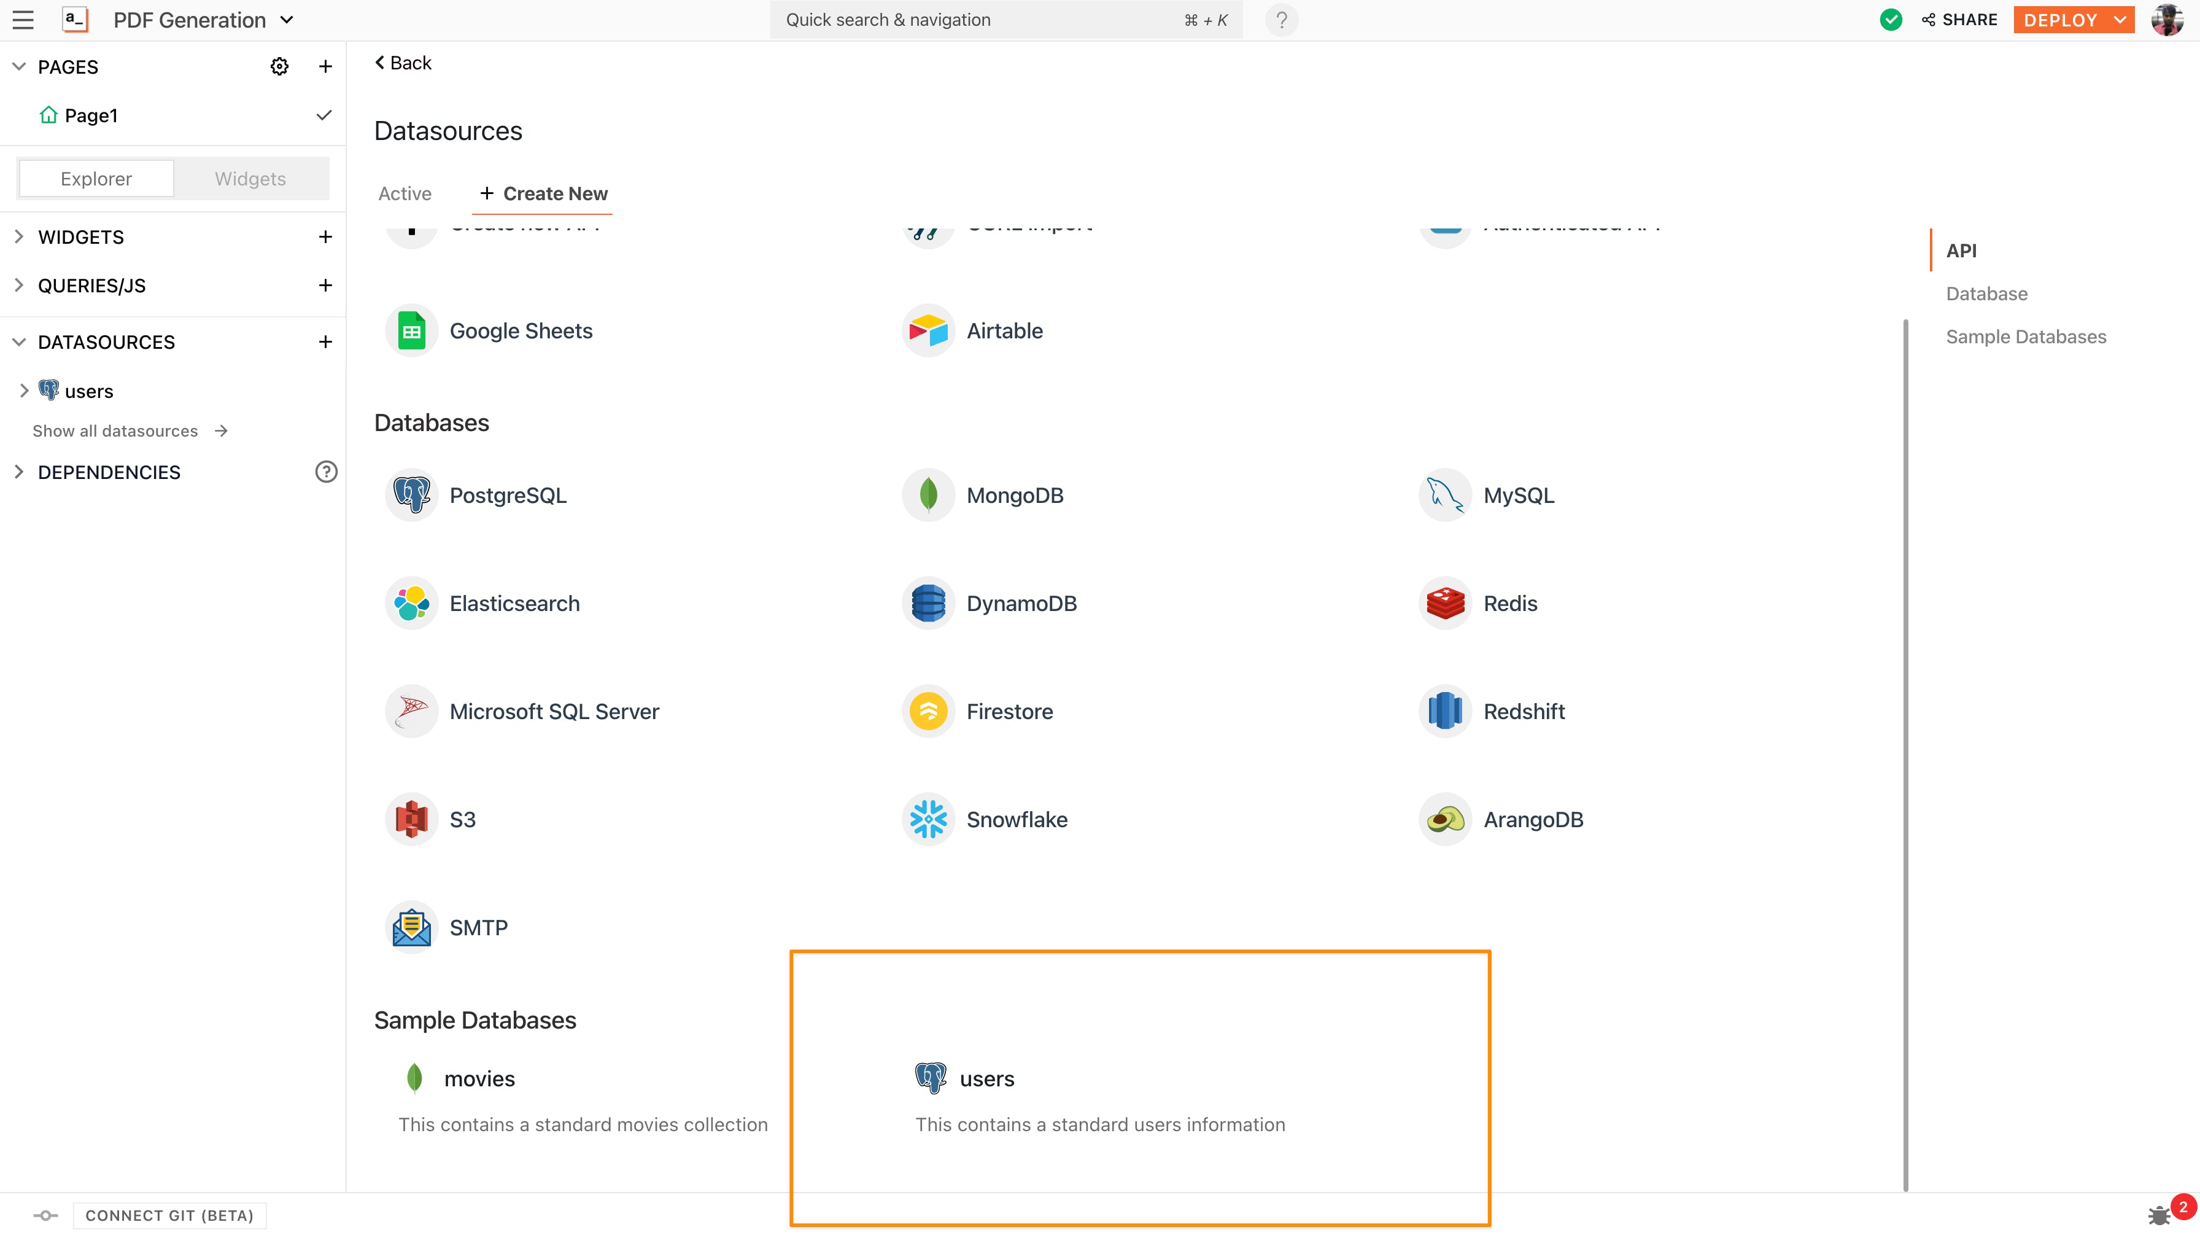Switch to the Active tab
The height and width of the screenshot is (1238, 2200).
coord(405,194)
